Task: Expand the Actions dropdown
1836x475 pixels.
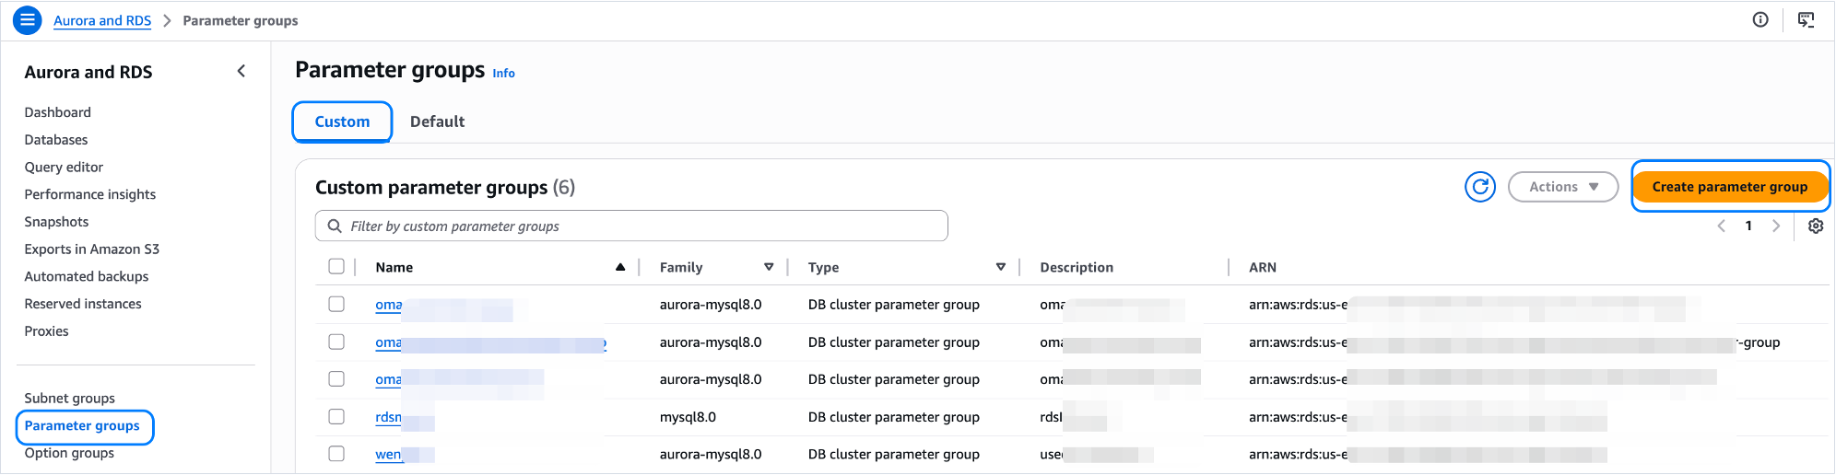Action: click(x=1562, y=187)
